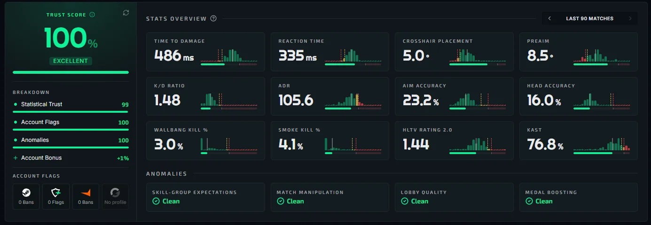Select the Anomalies breakdown row

[71, 140]
